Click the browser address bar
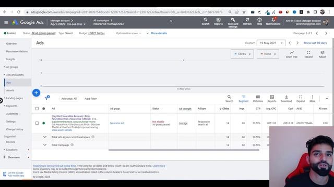334x187 pixels. pyautogui.click(x=126, y=12)
